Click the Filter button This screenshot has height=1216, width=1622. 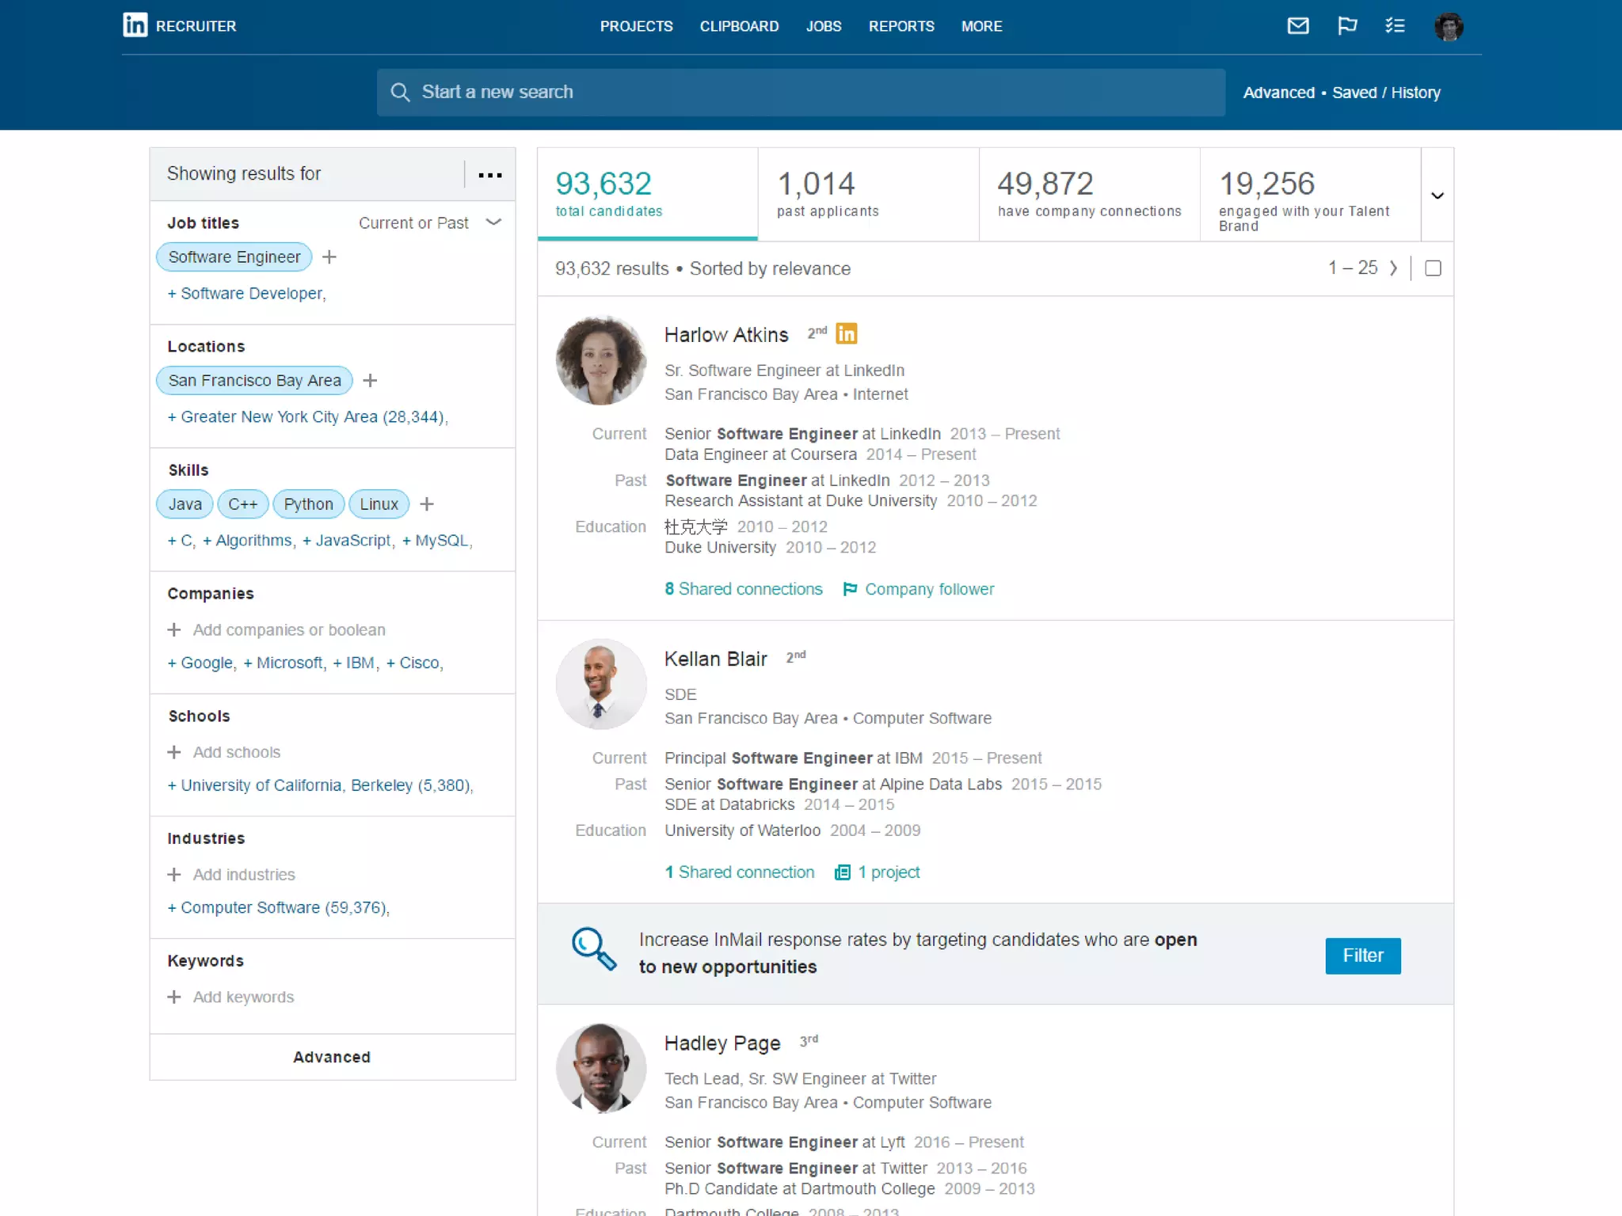coord(1362,956)
